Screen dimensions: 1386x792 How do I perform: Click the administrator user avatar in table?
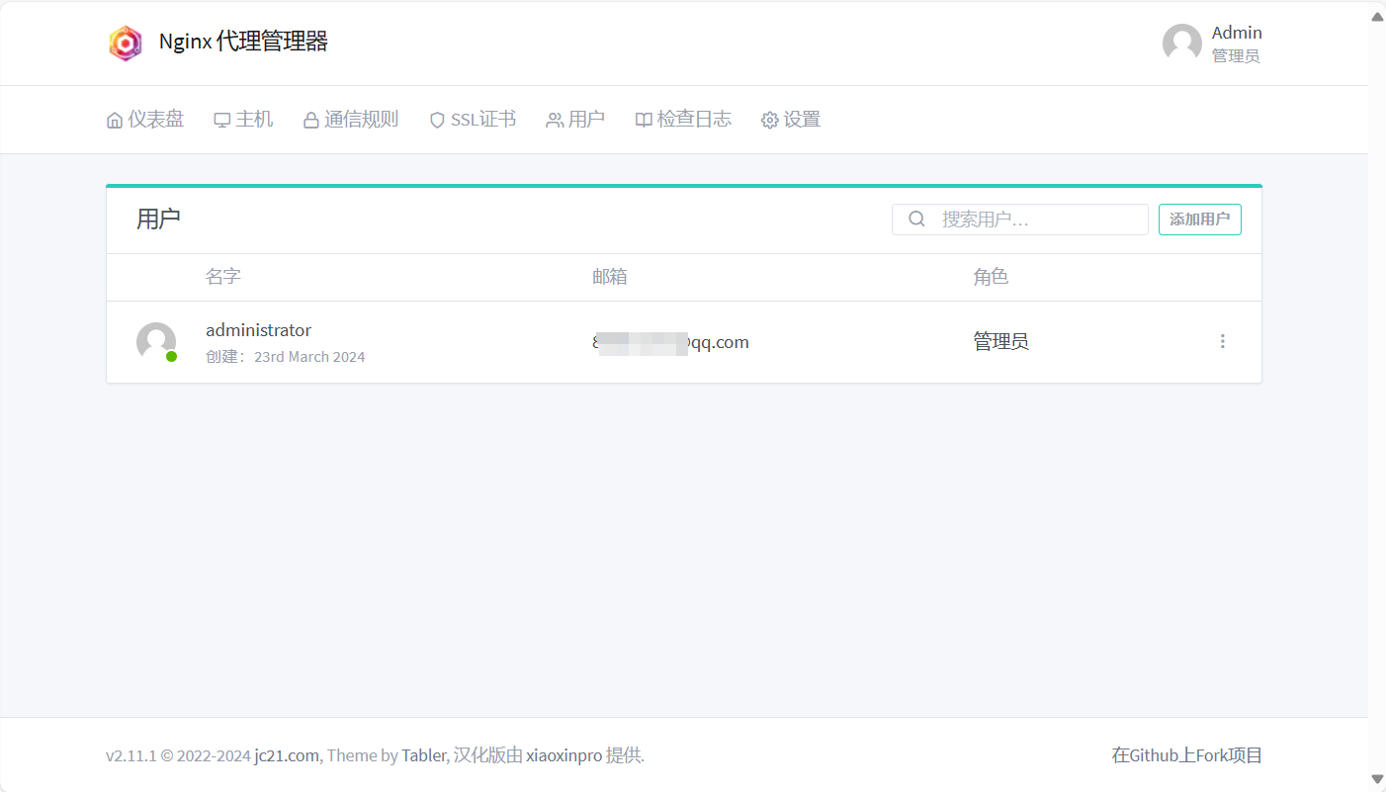click(156, 341)
